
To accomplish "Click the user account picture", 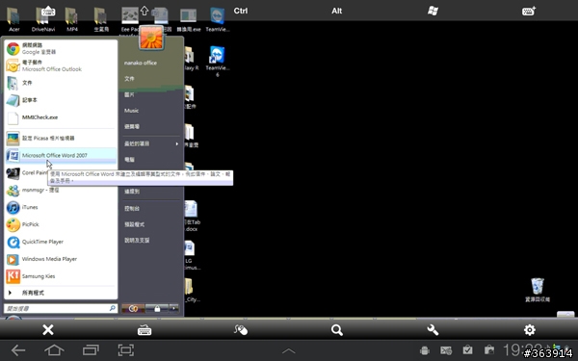I will [x=151, y=38].
